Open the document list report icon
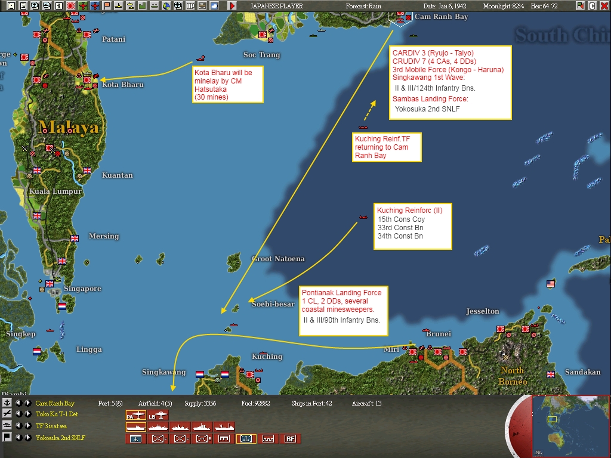 [23, 5]
